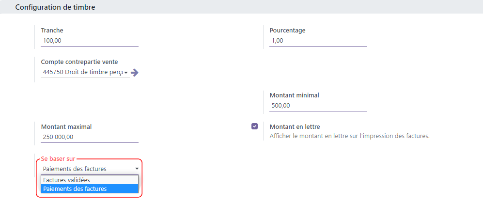Expand the Compte contrepartie vente dropdown caret

126,73
